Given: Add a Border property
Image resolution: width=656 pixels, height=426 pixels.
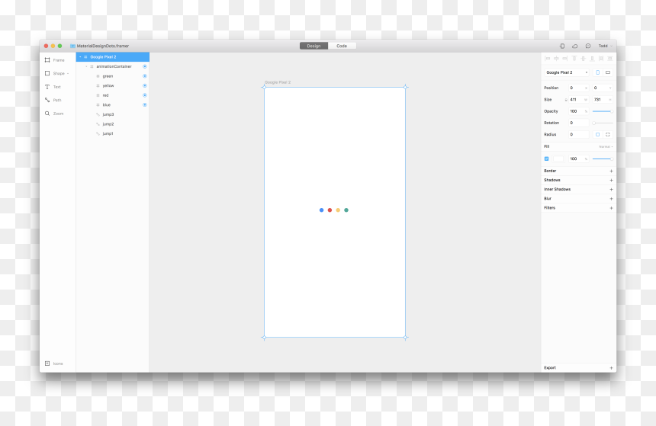Looking at the screenshot, I should [x=611, y=171].
